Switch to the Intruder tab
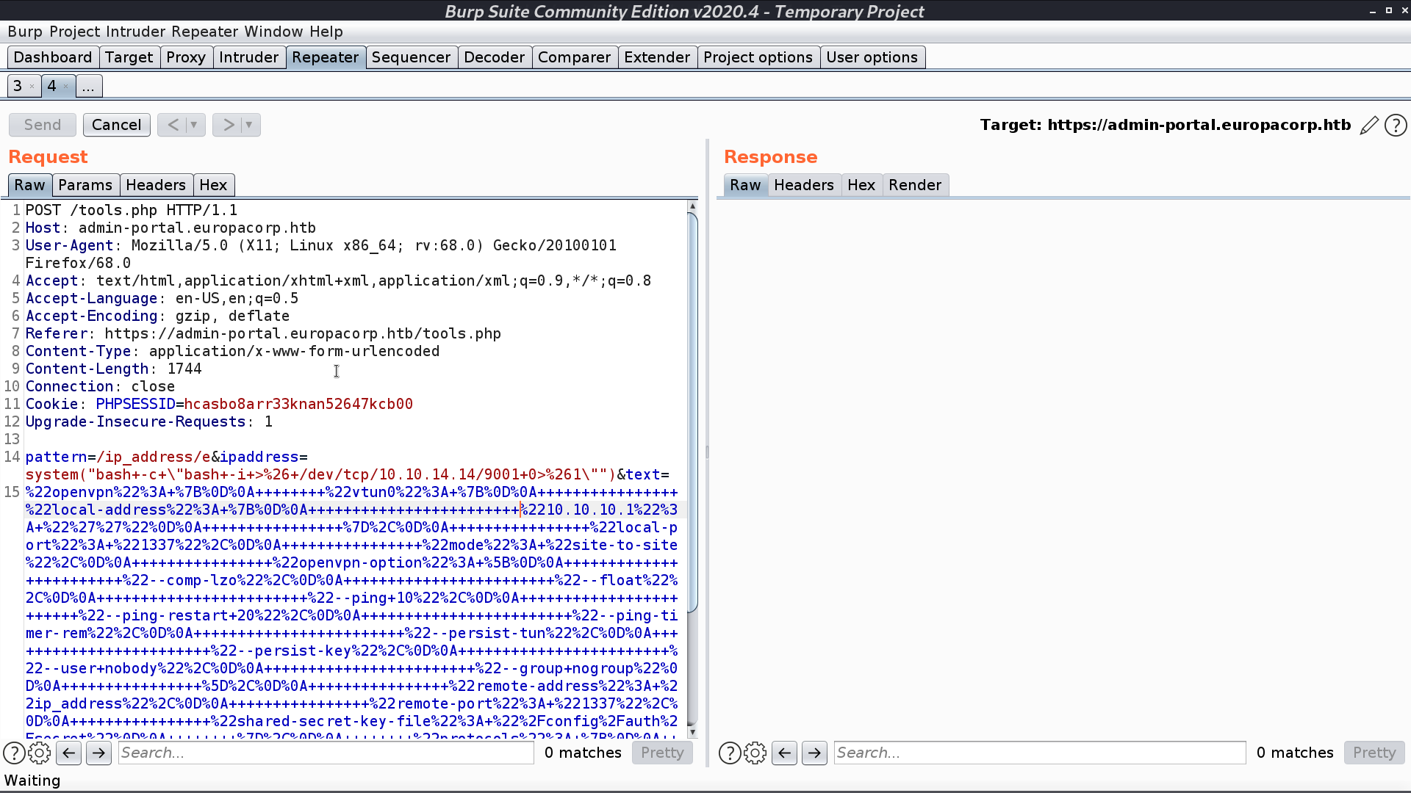The width and height of the screenshot is (1411, 793). [249, 57]
